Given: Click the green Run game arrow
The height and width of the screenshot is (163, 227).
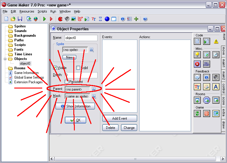Looking at the screenshot, I should (x=45, y=19).
